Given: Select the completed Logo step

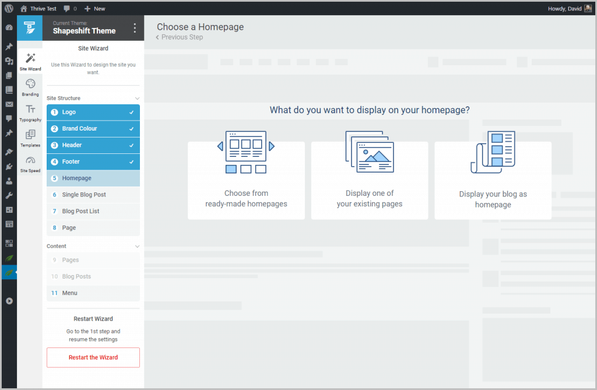Looking at the screenshot, I should tap(93, 112).
